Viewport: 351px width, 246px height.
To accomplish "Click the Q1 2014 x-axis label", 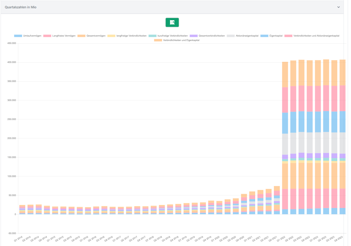I will point(18,239).
